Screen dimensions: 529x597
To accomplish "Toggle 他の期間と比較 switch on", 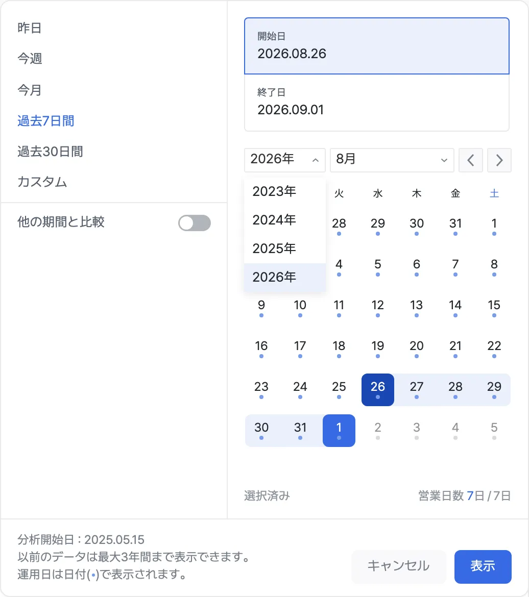I will coord(195,223).
